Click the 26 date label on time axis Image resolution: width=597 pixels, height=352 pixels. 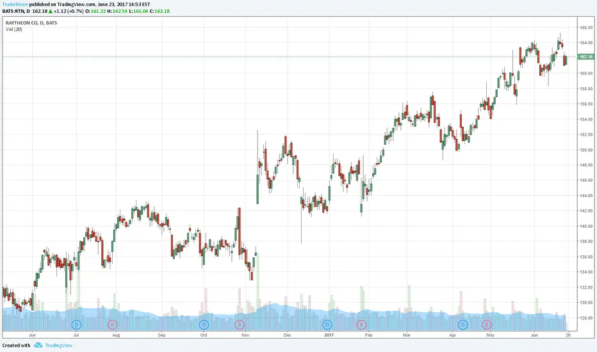tap(568, 335)
